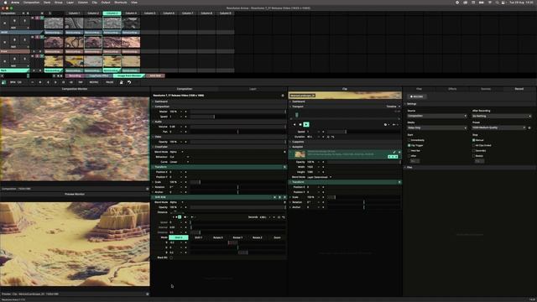Viewport: 537px width, 302px height.
Task: Click the undo arrow icon in toolbar
Action: click(x=129, y=82)
